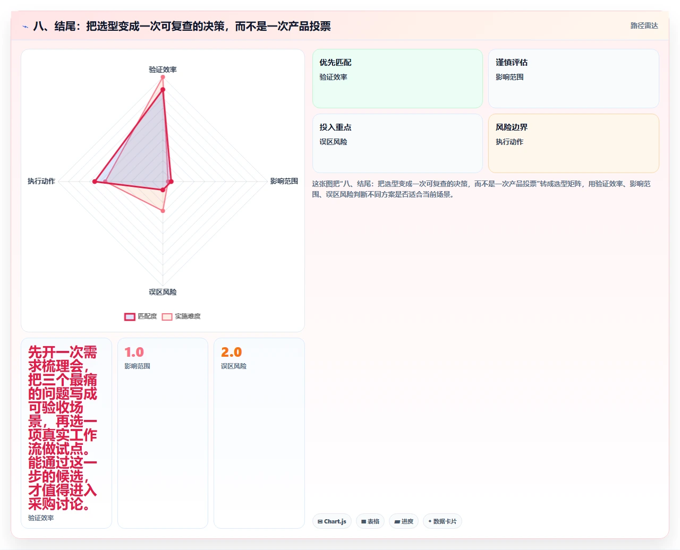The image size is (680, 550).
Task: Click the 误区风险 radar axis label
Action: pos(163,292)
